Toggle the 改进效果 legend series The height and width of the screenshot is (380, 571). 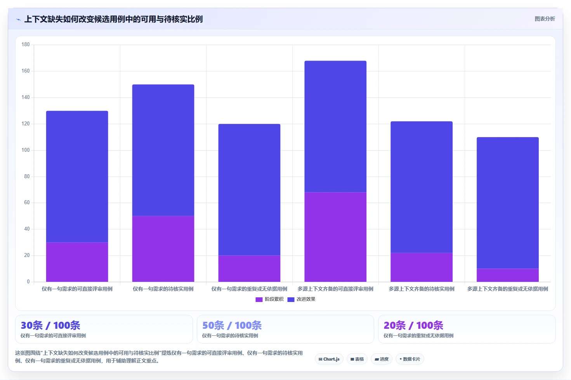pyautogui.click(x=301, y=299)
